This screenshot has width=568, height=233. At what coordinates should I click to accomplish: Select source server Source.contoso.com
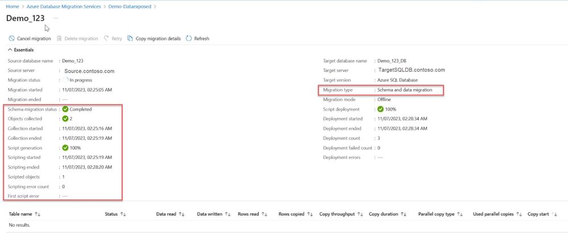pos(89,71)
